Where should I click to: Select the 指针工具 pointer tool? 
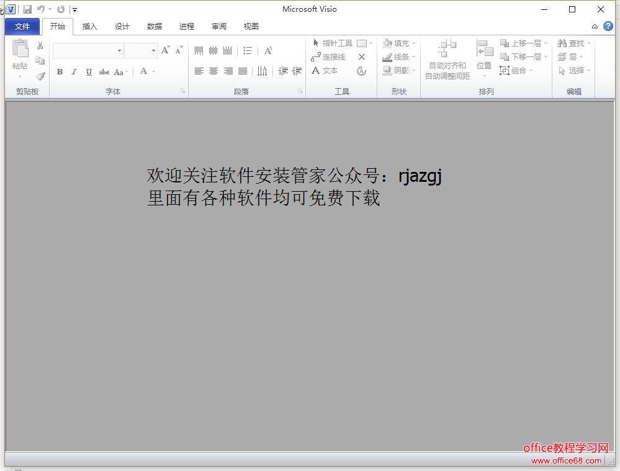pyautogui.click(x=332, y=43)
